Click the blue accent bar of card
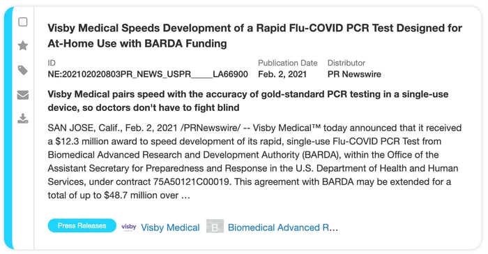The image size is (488, 254). [8, 128]
